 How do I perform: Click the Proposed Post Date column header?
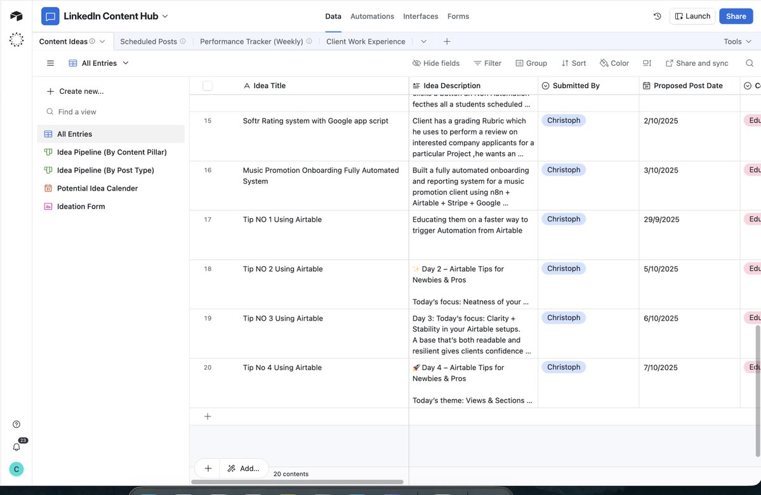689,86
